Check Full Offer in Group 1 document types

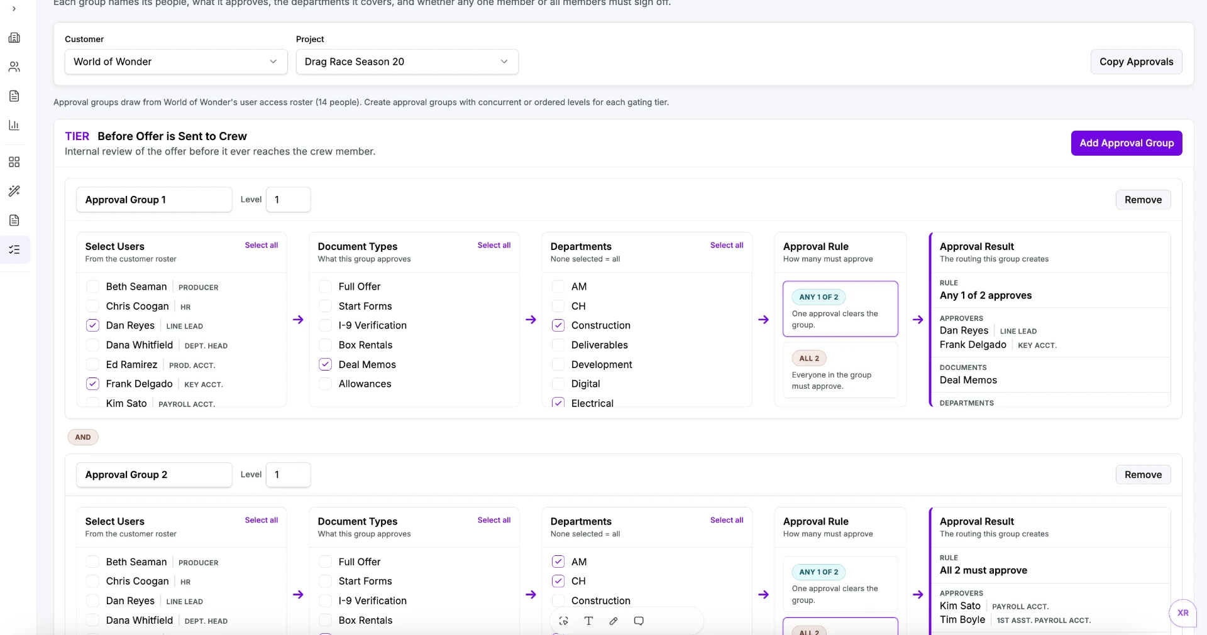325,286
